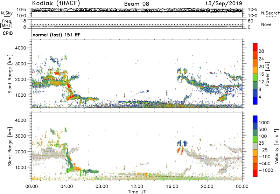This screenshot has height=194, width=280.
Task: Click the 24 dB colorbar tick
Action: point(261,59)
